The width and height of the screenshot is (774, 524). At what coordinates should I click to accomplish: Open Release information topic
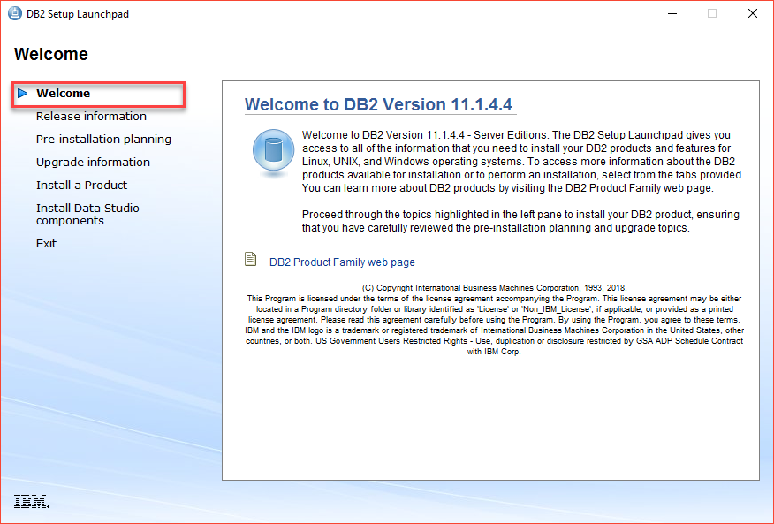click(x=91, y=116)
